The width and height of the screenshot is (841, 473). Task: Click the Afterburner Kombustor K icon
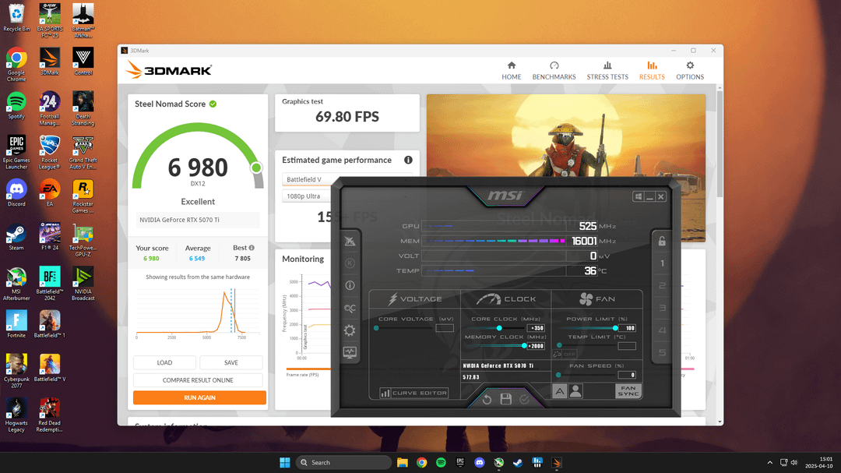point(350,263)
